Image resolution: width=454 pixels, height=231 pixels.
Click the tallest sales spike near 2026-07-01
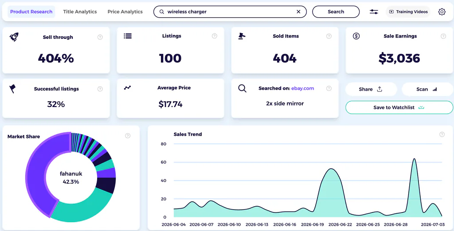pyautogui.click(x=415, y=159)
